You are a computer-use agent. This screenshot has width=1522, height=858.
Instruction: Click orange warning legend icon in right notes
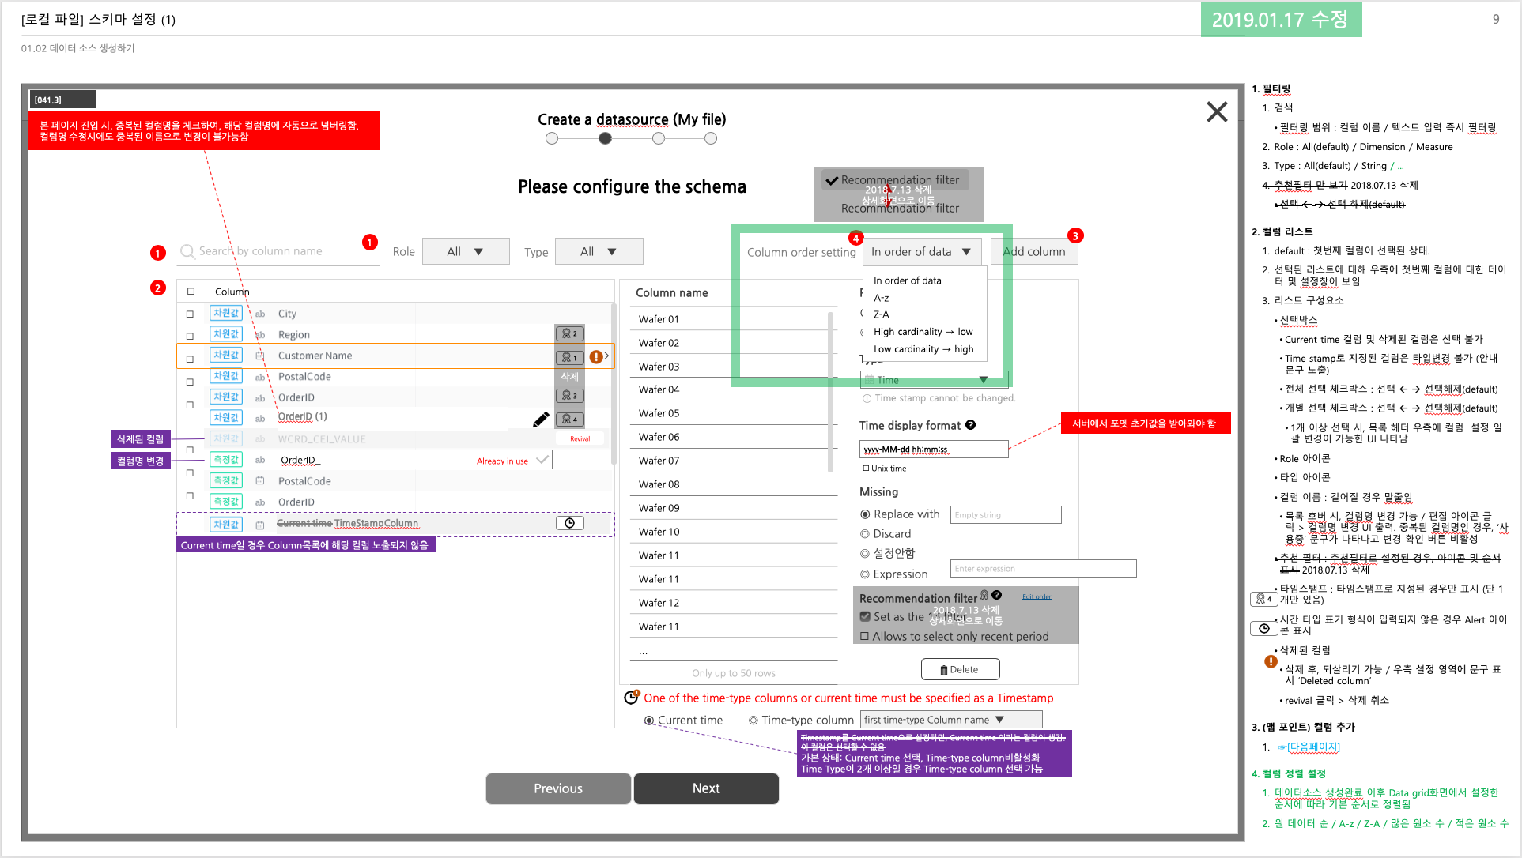(1271, 661)
